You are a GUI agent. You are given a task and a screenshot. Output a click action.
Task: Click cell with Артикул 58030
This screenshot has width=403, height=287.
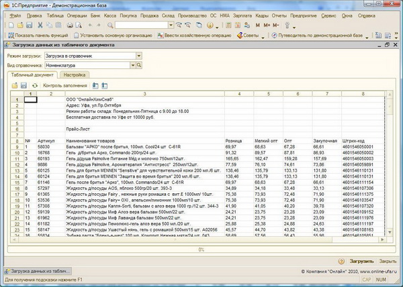51,147
